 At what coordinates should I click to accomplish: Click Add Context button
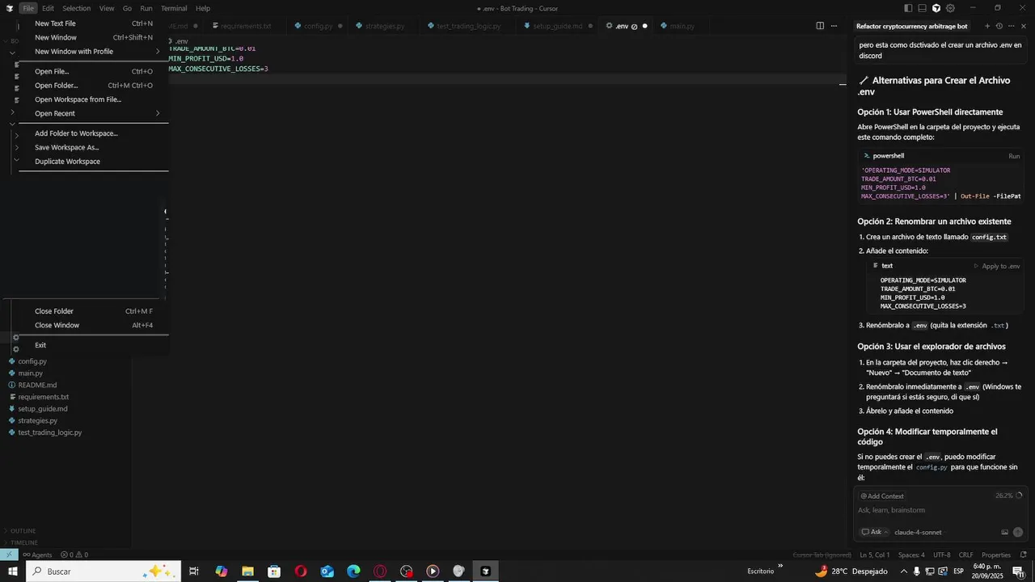[882, 496]
